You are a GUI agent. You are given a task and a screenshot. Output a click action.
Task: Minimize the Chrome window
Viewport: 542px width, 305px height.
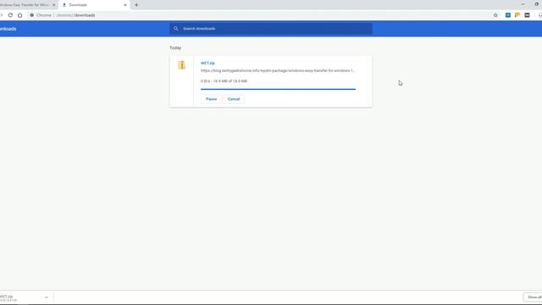523,4
